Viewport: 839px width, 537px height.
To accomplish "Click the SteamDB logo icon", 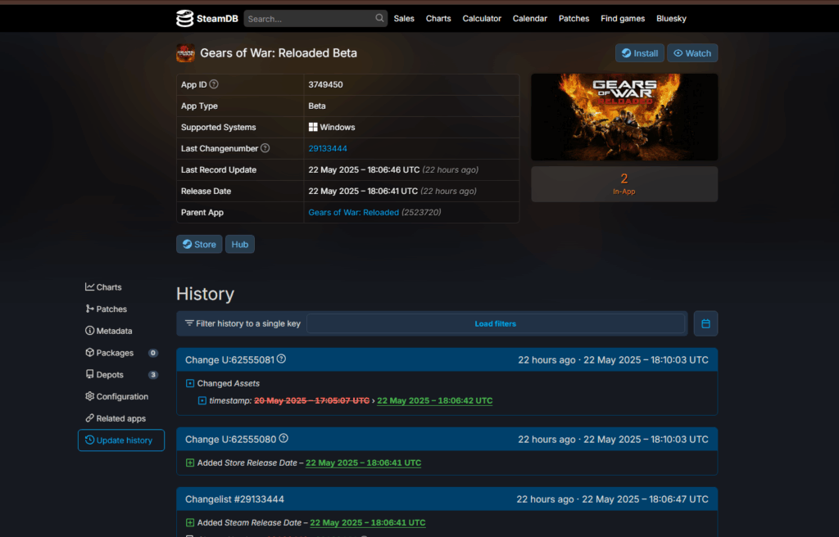I will [x=184, y=18].
